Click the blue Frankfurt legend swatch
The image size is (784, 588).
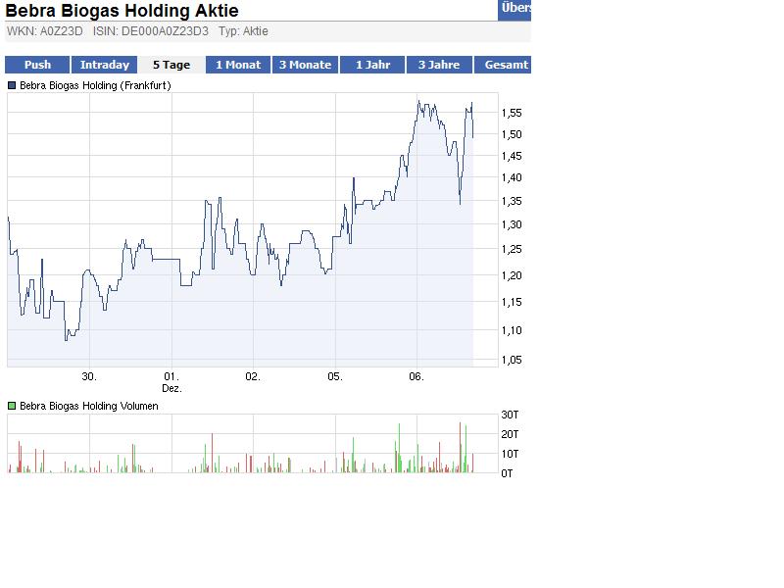(x=12, y=85)
